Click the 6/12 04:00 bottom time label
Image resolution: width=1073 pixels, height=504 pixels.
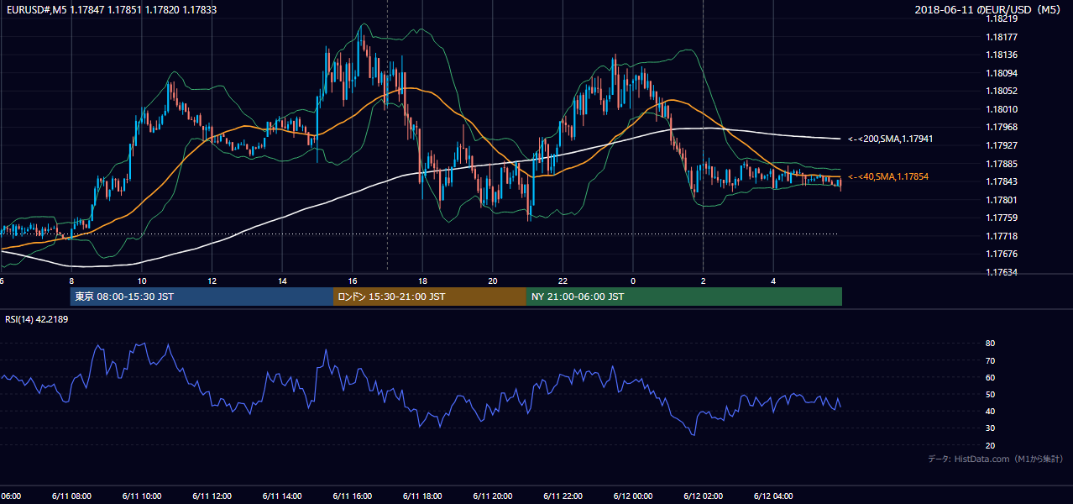coord(773,496)
